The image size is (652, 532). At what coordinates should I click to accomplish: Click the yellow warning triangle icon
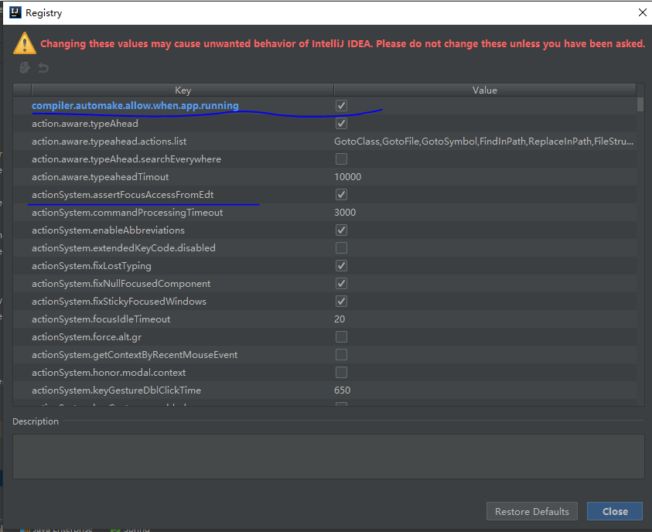point(25,43)
